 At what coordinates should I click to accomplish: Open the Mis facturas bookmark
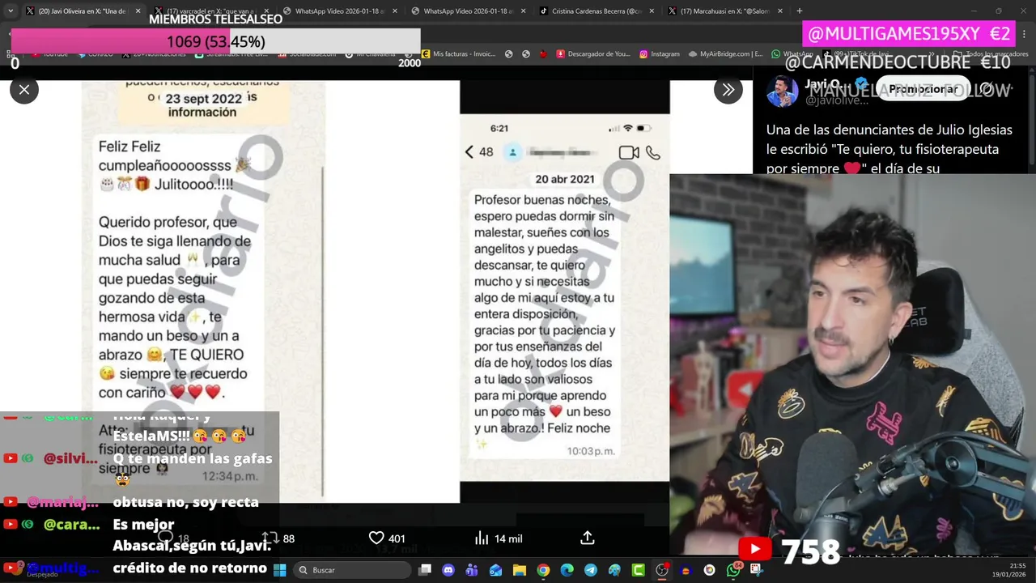(457, 54)
